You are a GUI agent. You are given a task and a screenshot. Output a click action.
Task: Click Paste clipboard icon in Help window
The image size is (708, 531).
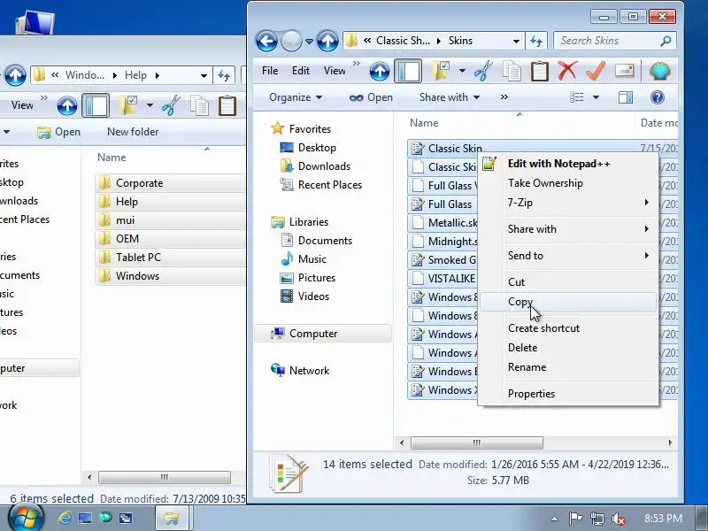pos(227,105)
